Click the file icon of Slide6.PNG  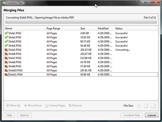(x=6, y=54)
